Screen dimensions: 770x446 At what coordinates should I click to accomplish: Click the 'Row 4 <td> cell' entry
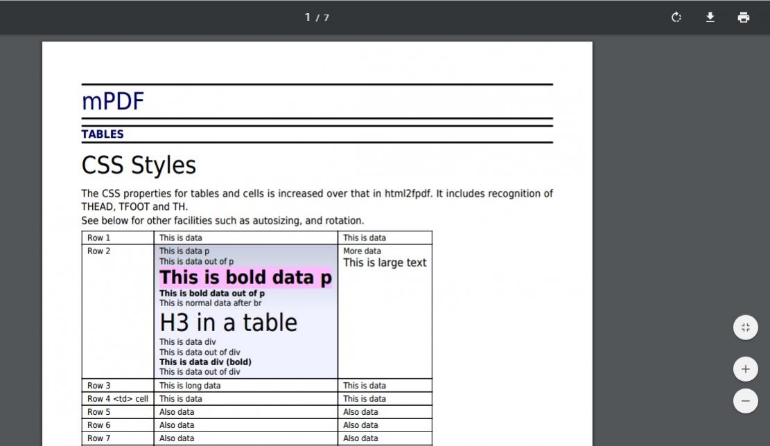(x=117, y=399)
